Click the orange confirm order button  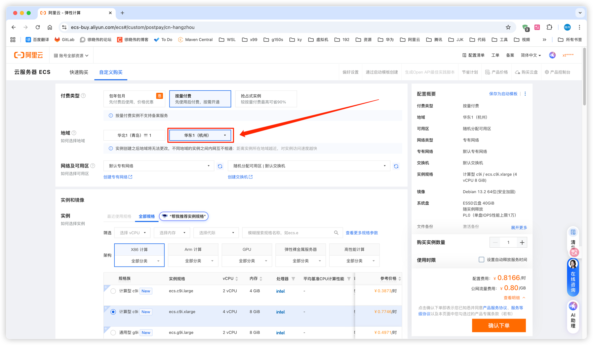pyautogui.click(x=499, y=325)
